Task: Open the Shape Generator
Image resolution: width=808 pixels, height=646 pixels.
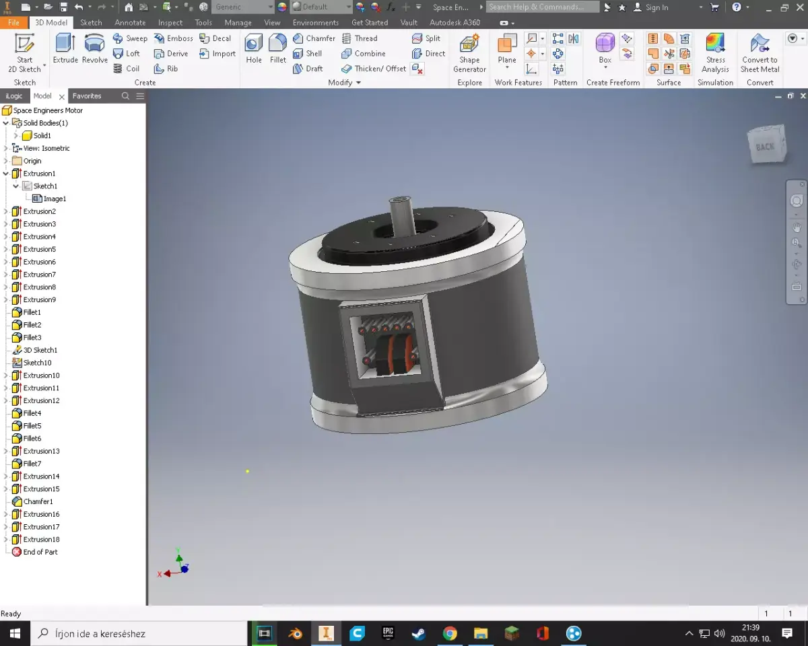Action: coord(469,54)
